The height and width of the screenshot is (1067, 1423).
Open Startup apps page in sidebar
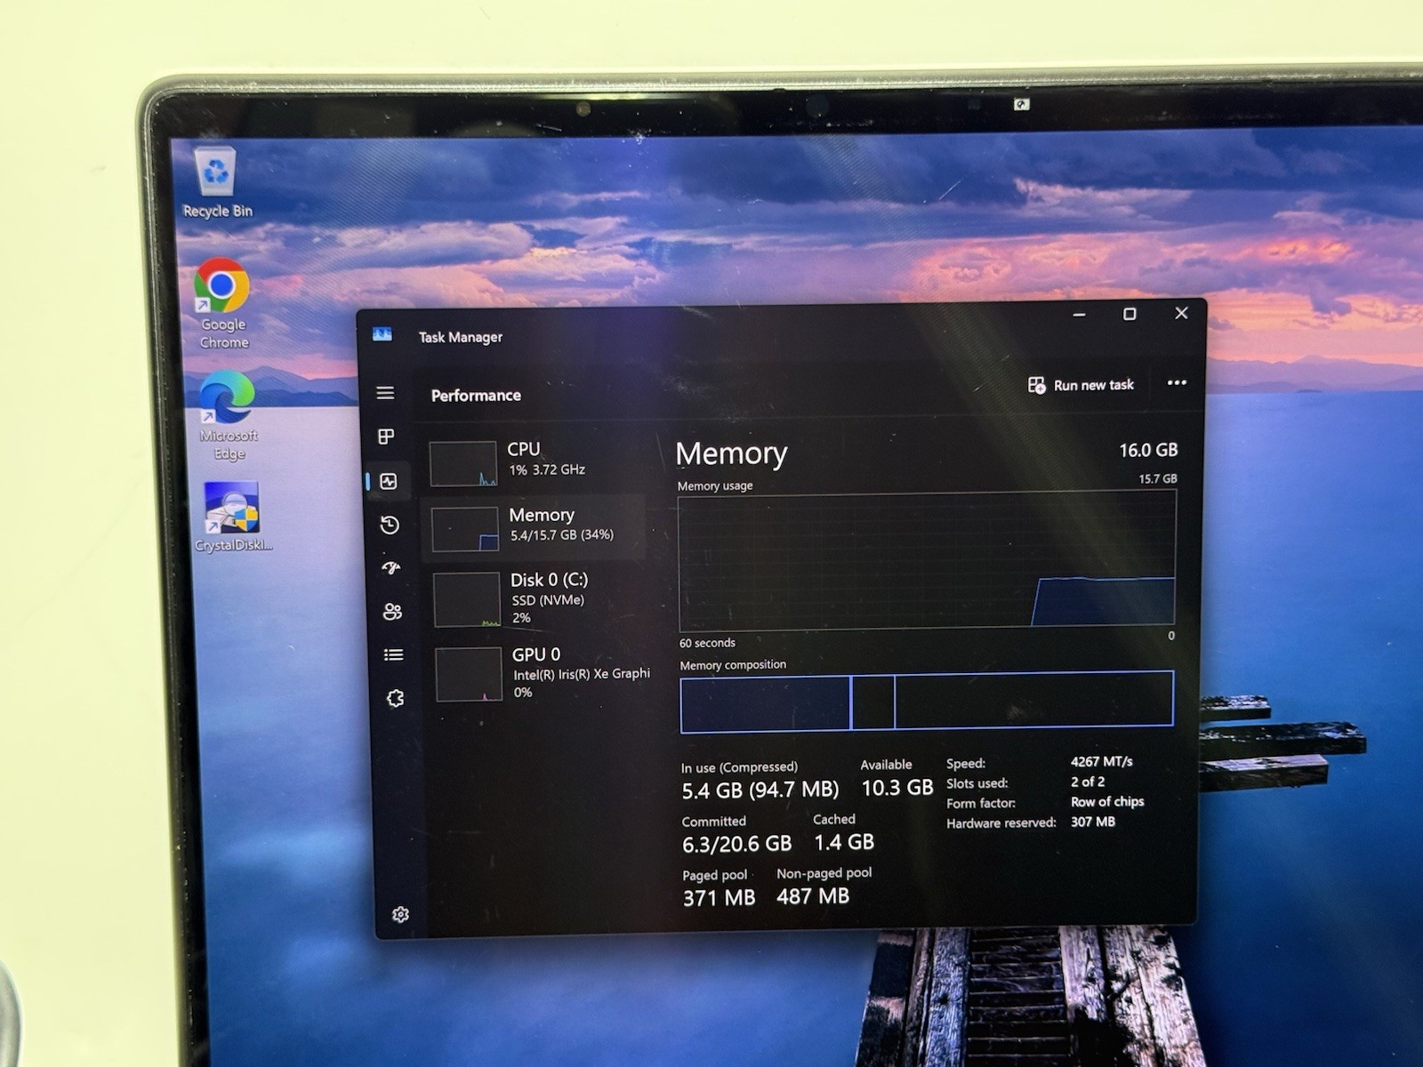pos(391,567)
